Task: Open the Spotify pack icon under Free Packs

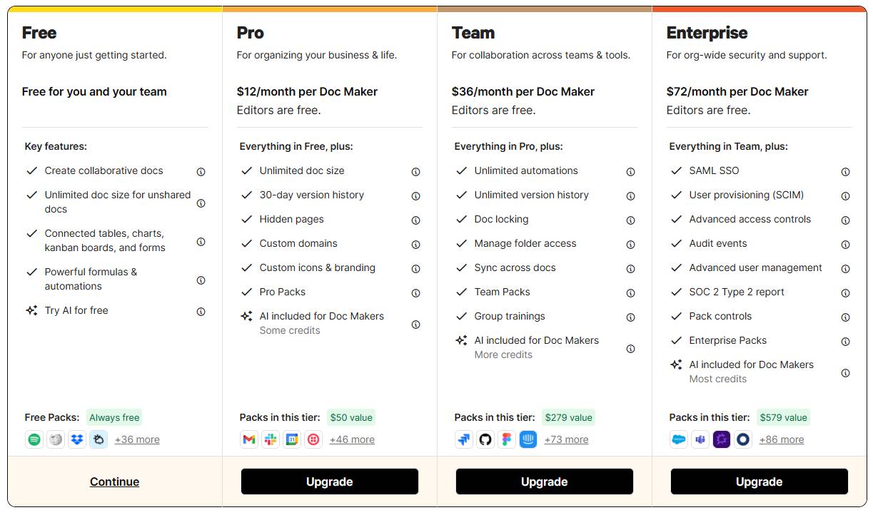Action: (x=34, y=439)
